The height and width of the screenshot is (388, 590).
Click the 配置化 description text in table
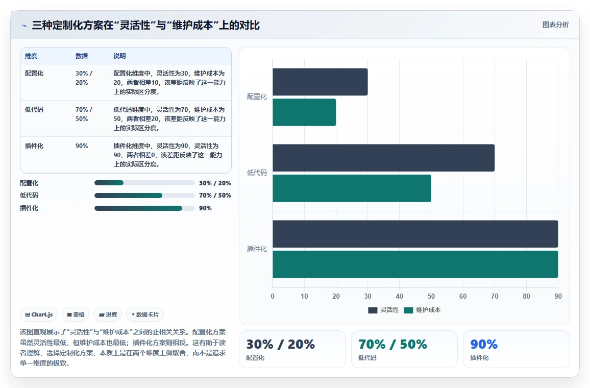tap(169, 82)
